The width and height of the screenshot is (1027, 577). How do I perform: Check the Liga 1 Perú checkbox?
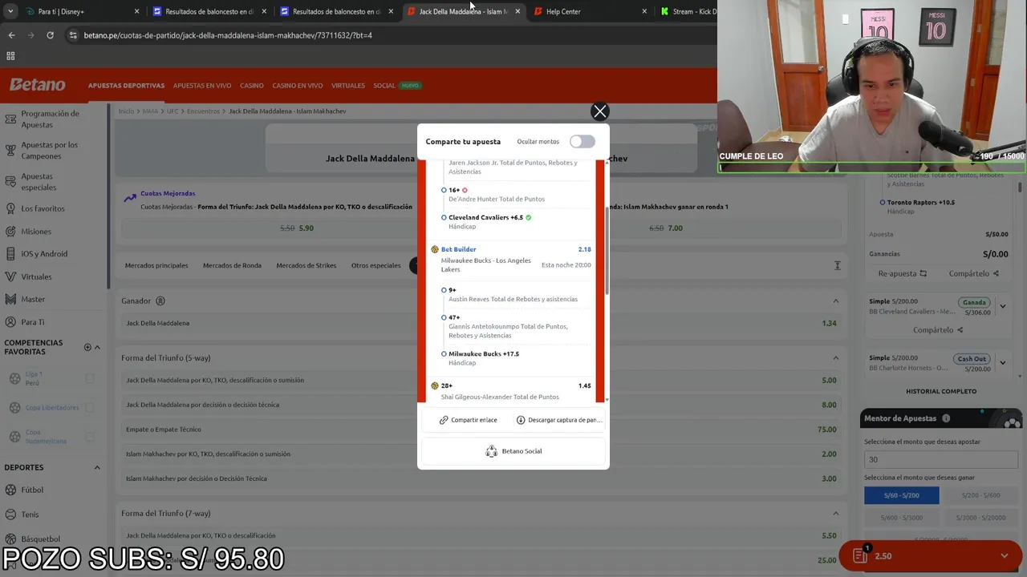pyautogui.click(x=90, y=378)
